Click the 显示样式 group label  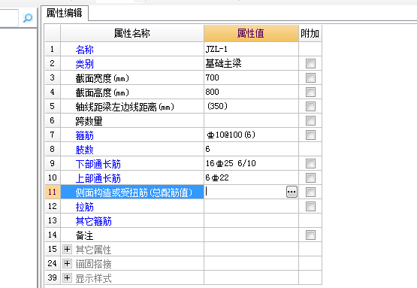tap(94, 278)
